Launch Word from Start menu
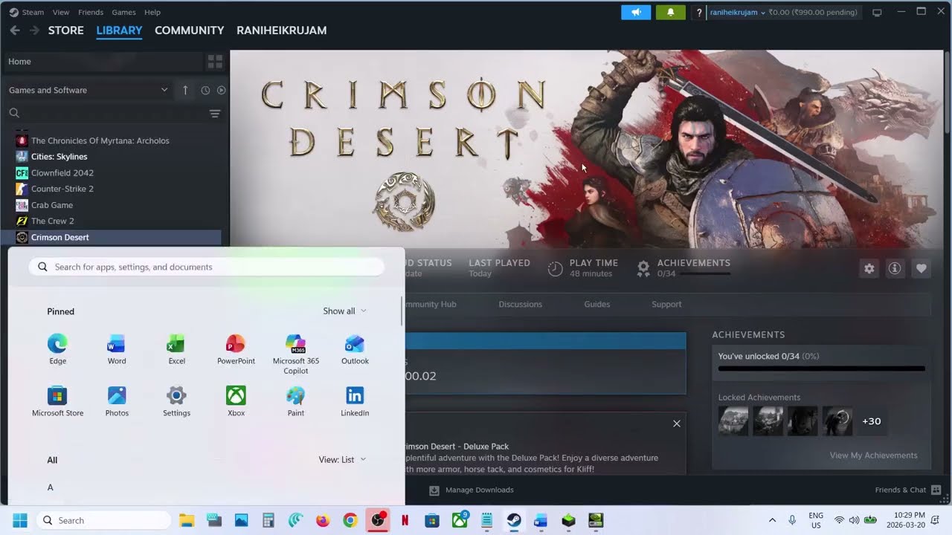 [x=117, y=349]
